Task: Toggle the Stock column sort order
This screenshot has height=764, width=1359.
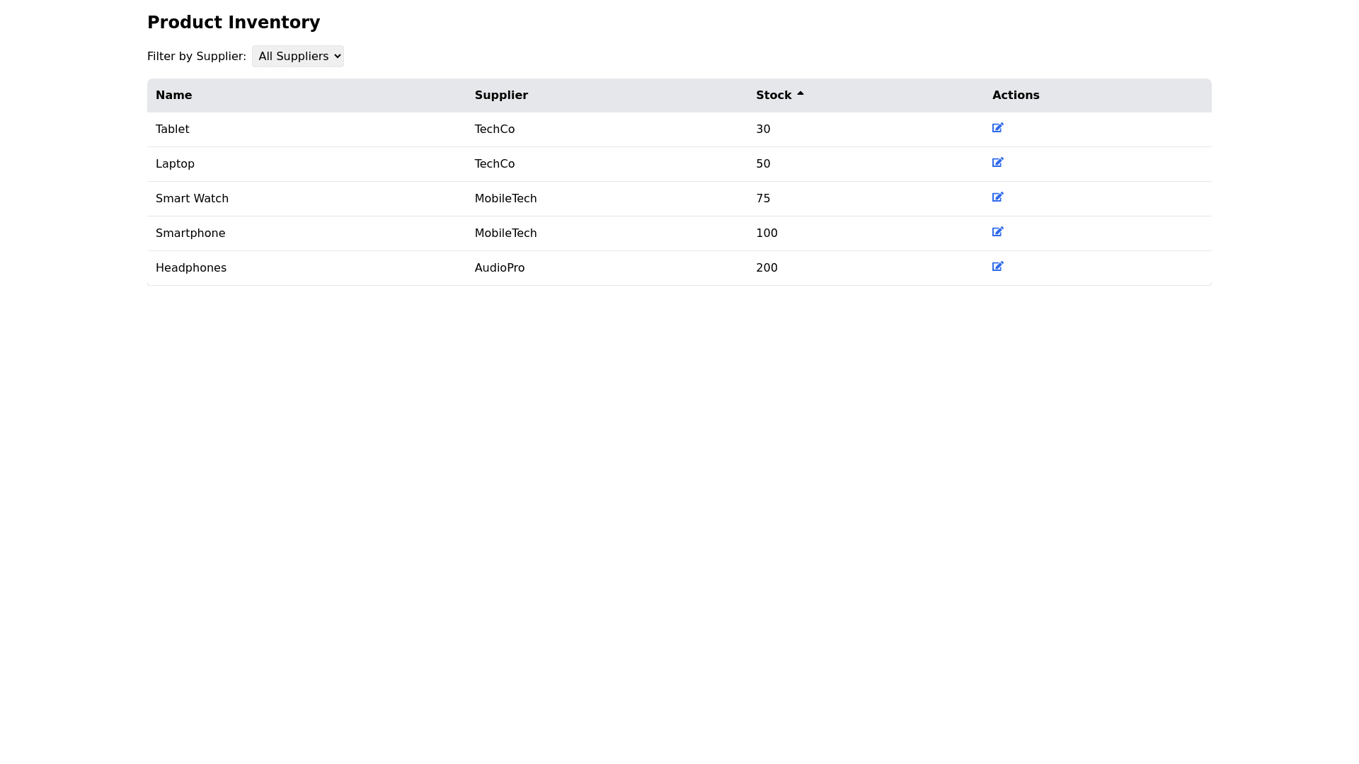Action: pos(774,95)
